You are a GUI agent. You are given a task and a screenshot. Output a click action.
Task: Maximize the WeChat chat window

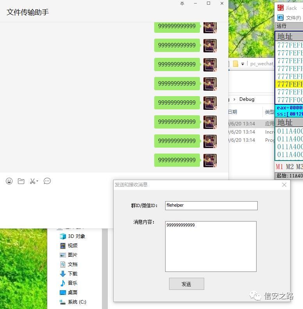click(209, 4)
